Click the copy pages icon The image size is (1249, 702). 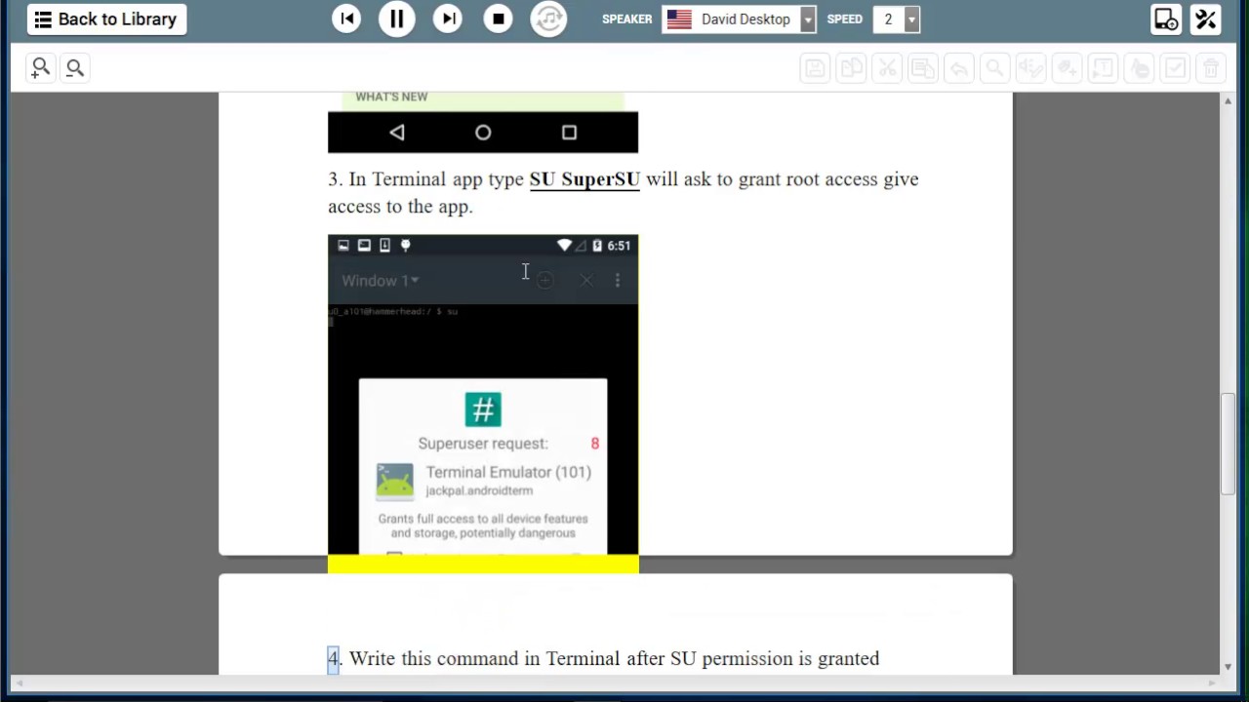pos(851,68)
